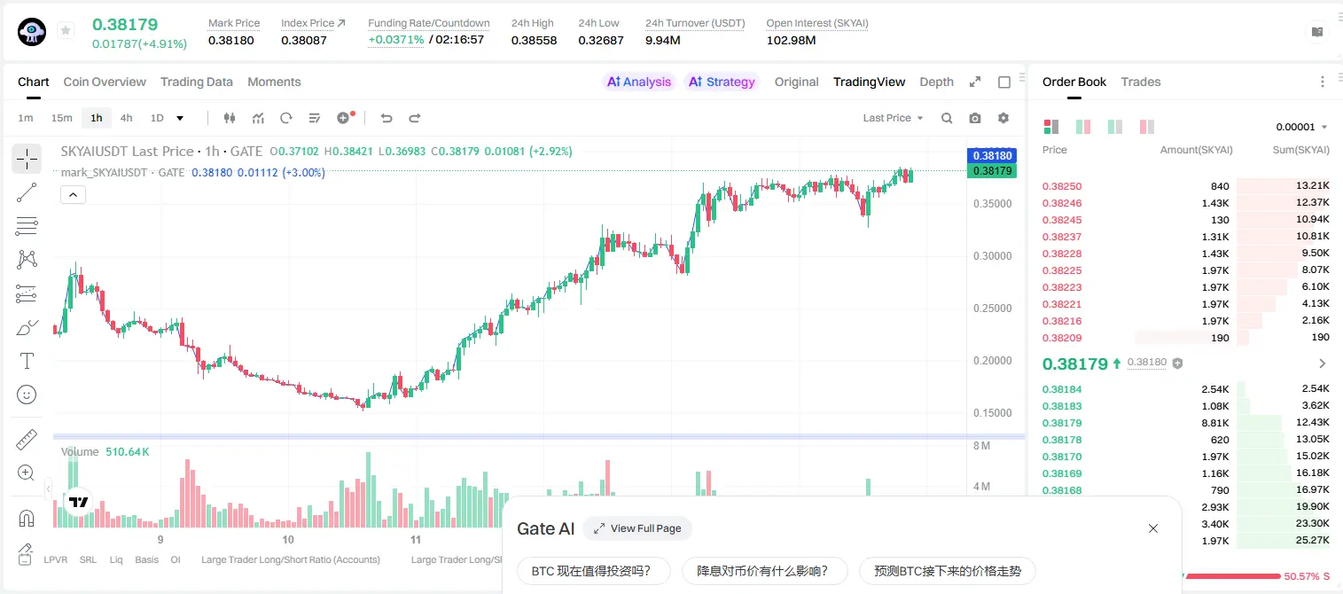
Task: Click the replay chart icon
Action: 286,118
